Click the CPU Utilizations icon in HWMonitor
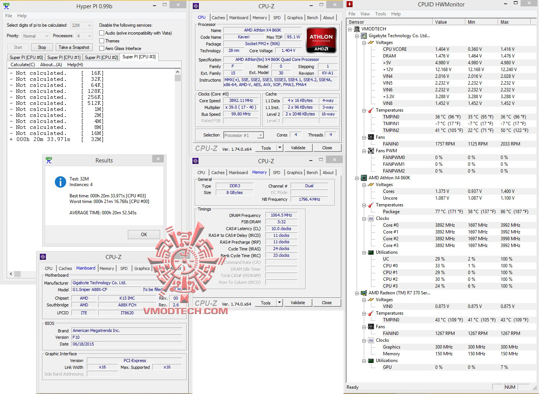This screenshot has width=539, height=394. pyautogui.click(x=371, y=252)
